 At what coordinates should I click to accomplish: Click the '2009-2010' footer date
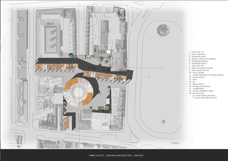[x=138, y=156]
